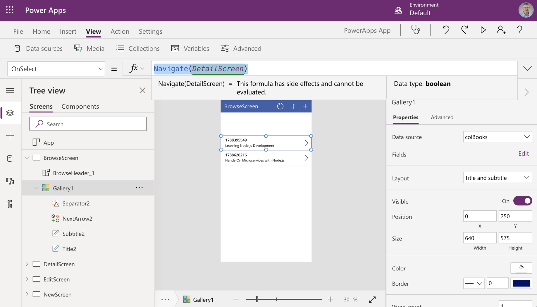Click the dark blue border color swatch
The image size is (537, 307).
click(521, 283)
